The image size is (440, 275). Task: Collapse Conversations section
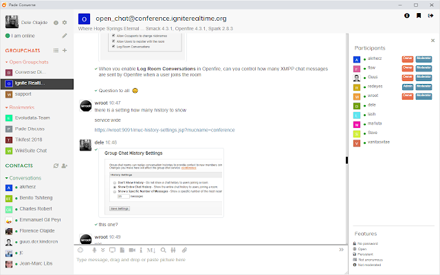pyautogui.click(x=23, y=178)
